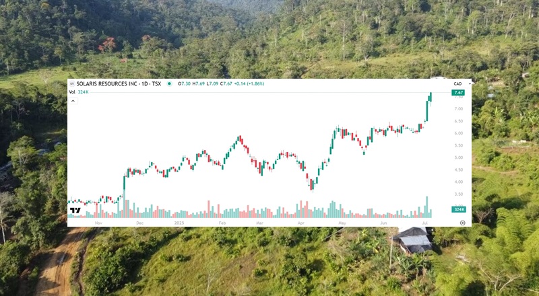539x296 pixels.
Task: Click the 6.50 price scale level
Action: coord(459,121)
